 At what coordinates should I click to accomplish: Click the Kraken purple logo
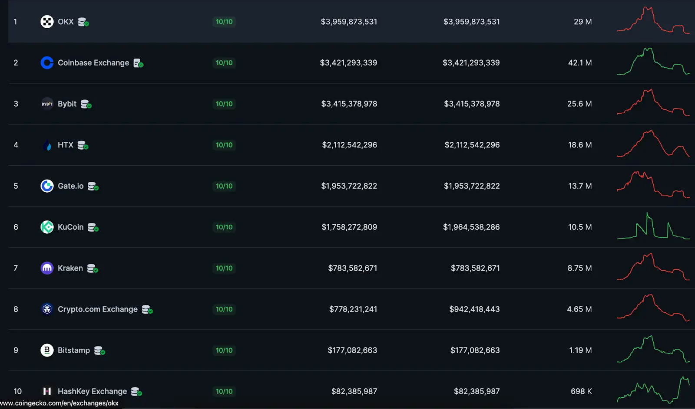47,268
